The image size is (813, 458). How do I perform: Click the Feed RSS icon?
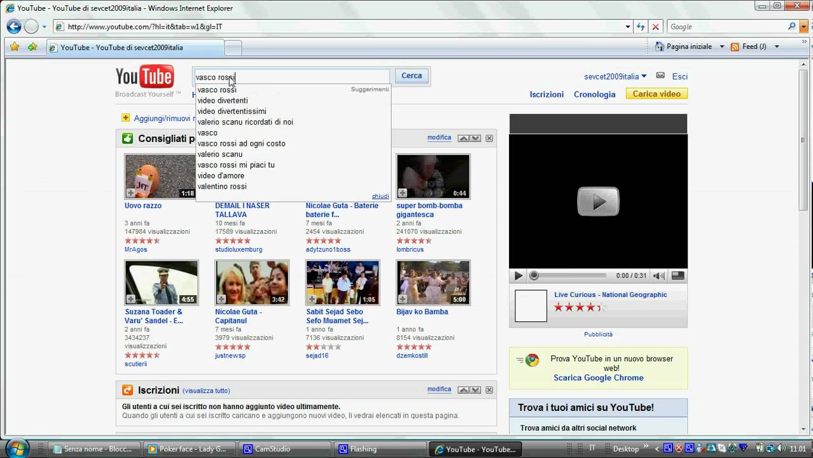tap(735, 46)
